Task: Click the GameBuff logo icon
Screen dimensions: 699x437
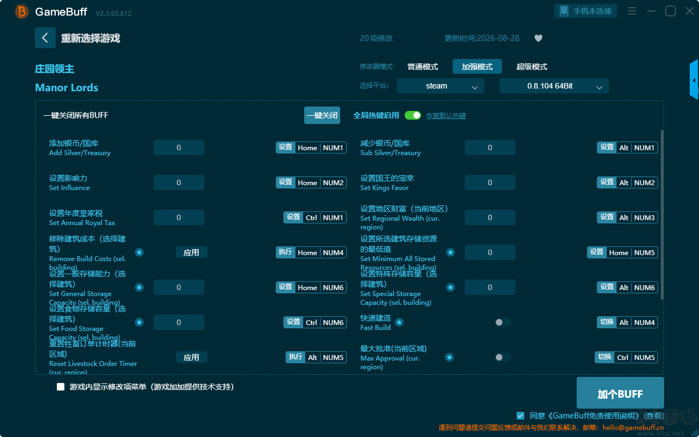Action: pos(22,11)
